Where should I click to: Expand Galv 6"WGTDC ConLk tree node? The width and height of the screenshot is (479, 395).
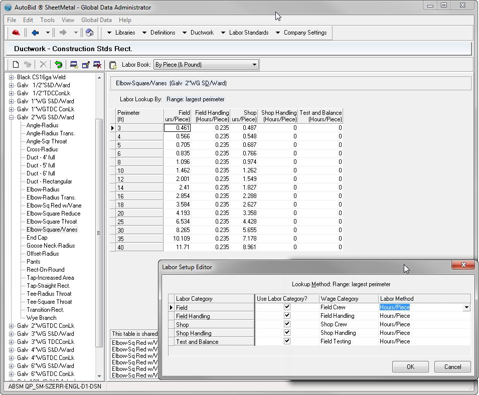[12, 374]
